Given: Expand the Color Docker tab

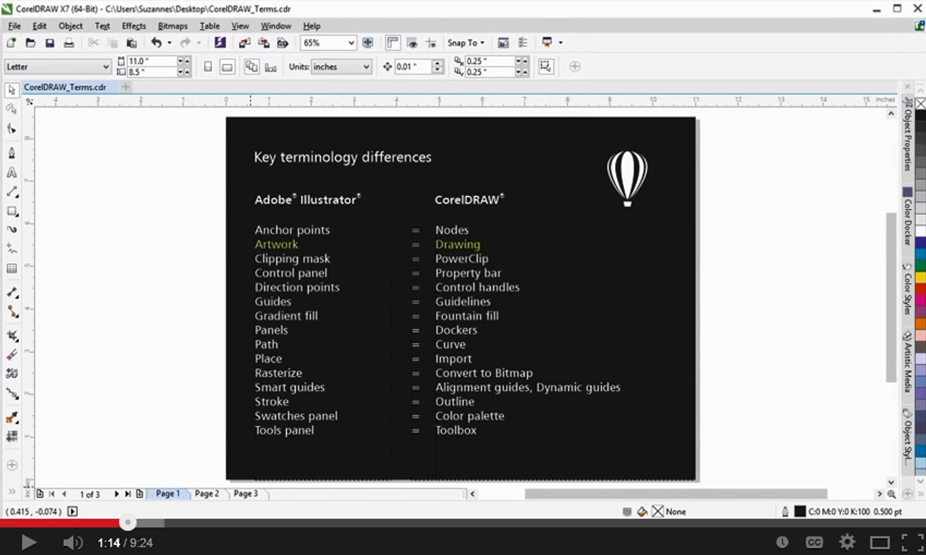Looking at the screenshot, I should point(907,218).
